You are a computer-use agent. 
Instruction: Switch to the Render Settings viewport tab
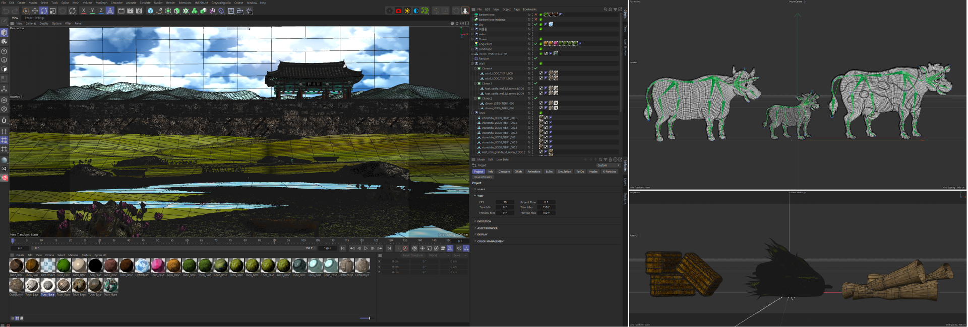(35, 18)
